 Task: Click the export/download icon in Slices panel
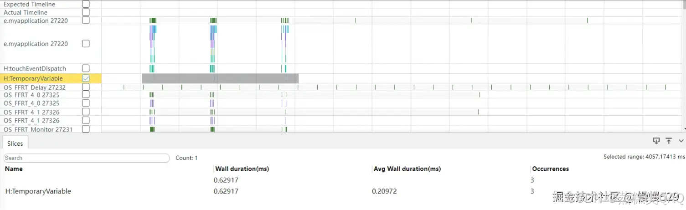[656, 141]
